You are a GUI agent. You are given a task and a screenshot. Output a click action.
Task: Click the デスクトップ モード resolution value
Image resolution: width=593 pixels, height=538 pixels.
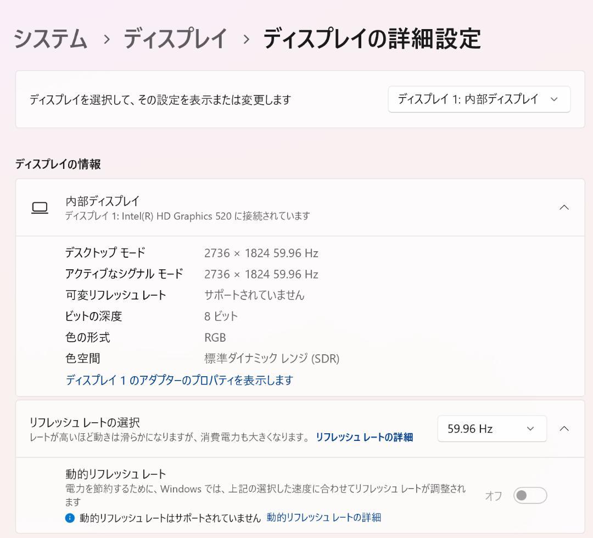[260, 253]
